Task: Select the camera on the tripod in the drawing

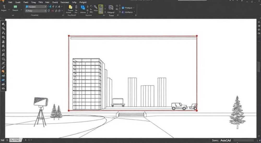Action: [40, 112]
